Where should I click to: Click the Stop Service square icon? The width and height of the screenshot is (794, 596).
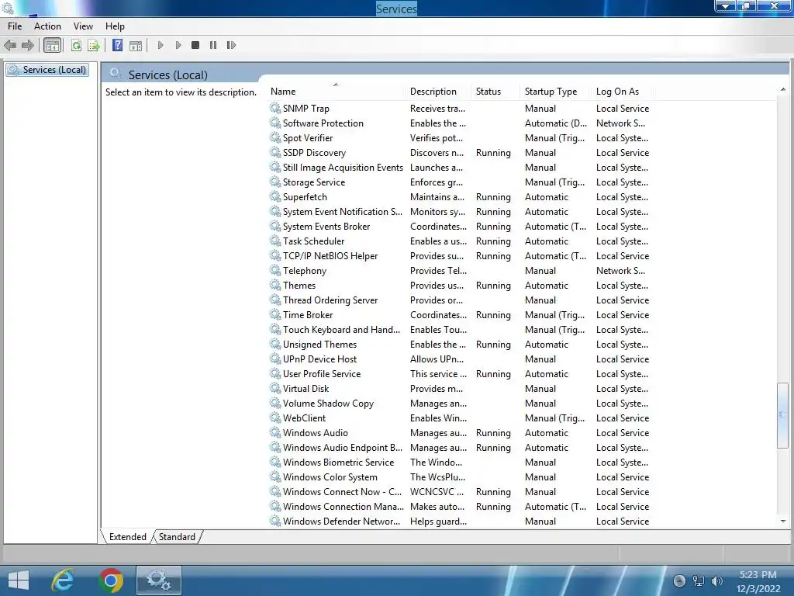[x=195, y=45]
